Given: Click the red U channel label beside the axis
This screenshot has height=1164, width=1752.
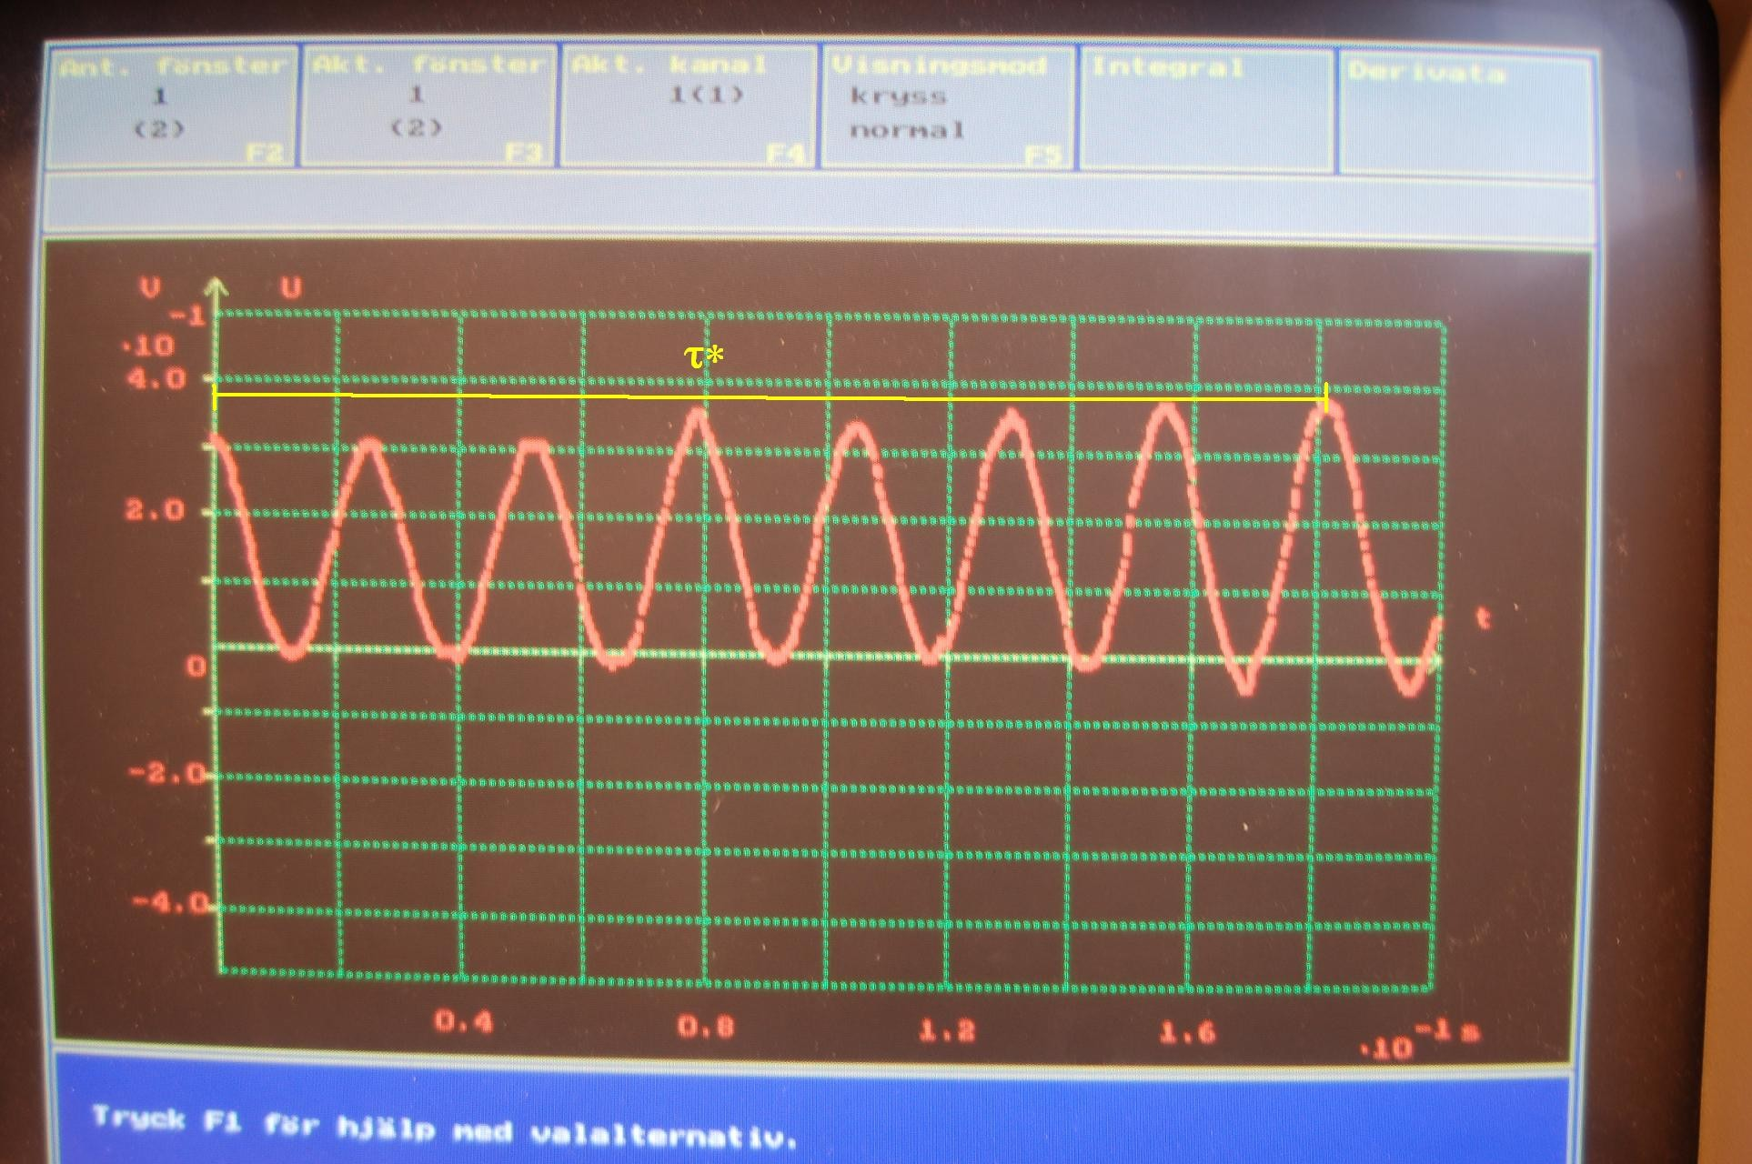Looking at the screenshot, I should pos(290,289).
